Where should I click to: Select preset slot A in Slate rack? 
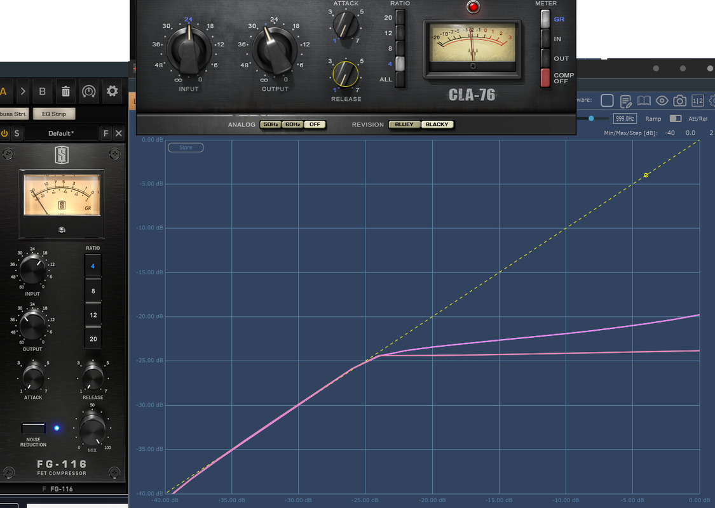point(3,91)
